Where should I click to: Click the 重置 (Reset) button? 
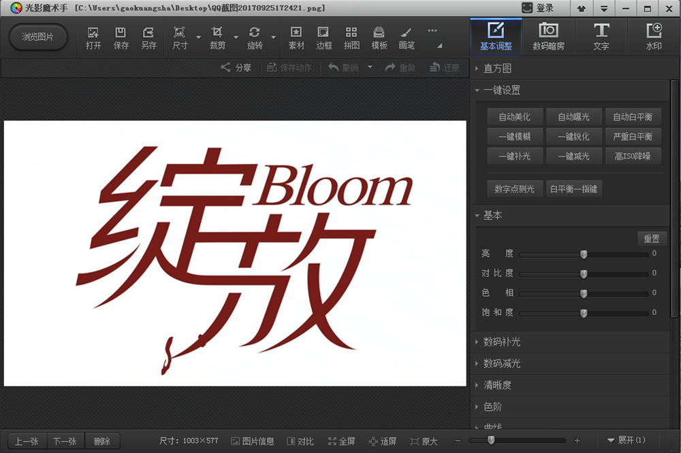(x=652, y=239)
